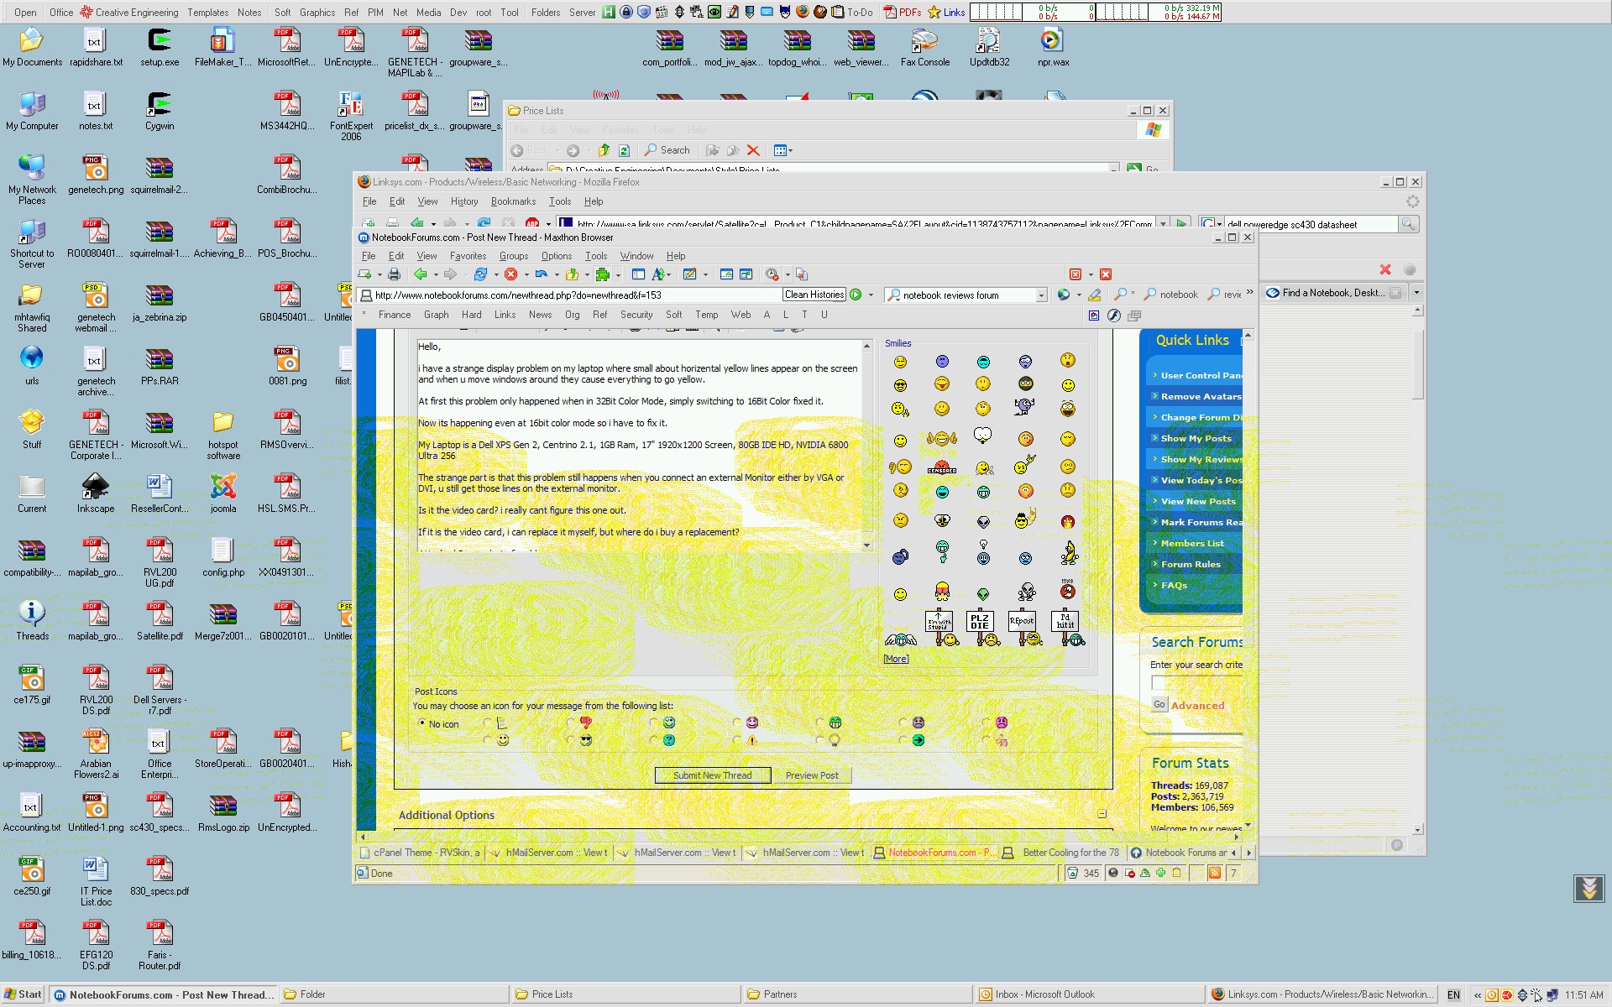
Task: Click the green Go arrow beside address bar
Action: tap(856, 295)
